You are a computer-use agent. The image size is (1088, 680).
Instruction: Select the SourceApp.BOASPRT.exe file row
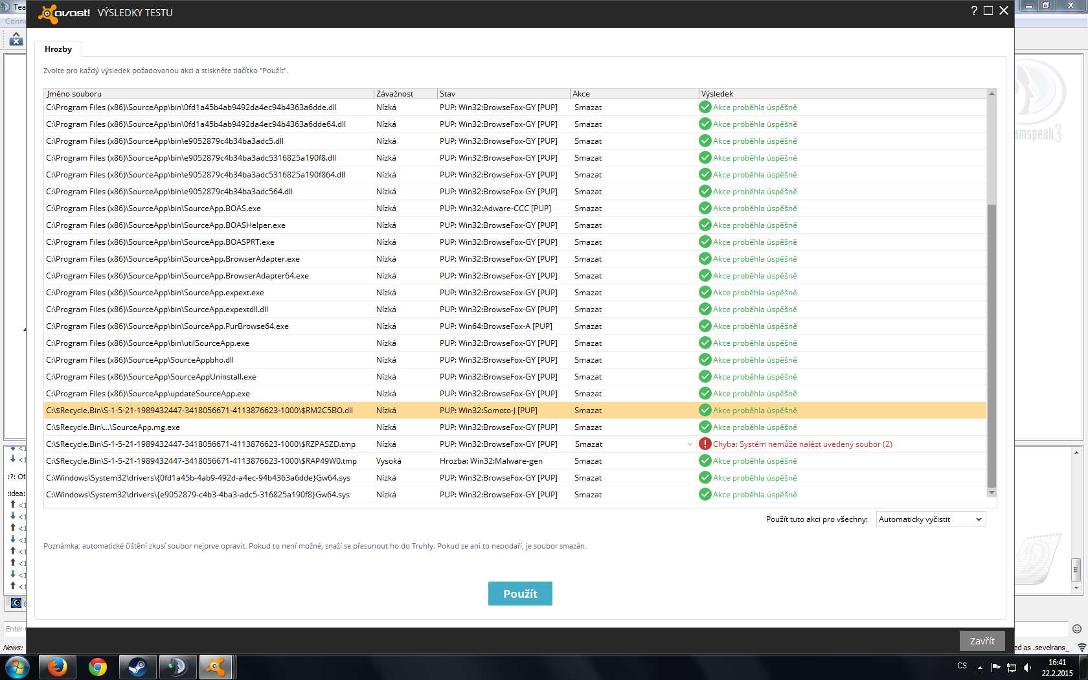[515, 242]
